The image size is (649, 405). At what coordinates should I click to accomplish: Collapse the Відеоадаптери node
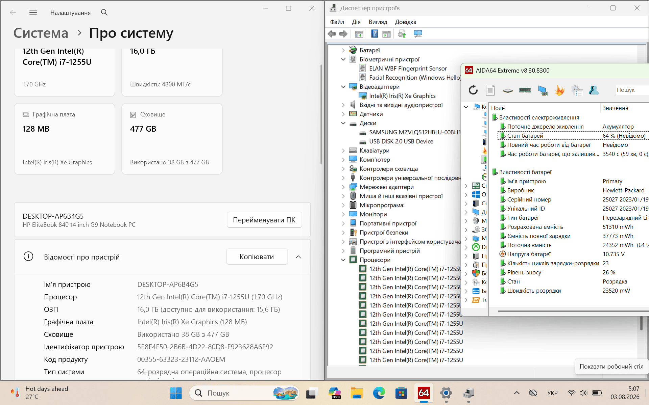pyautogui.click(x=343, y=87)
